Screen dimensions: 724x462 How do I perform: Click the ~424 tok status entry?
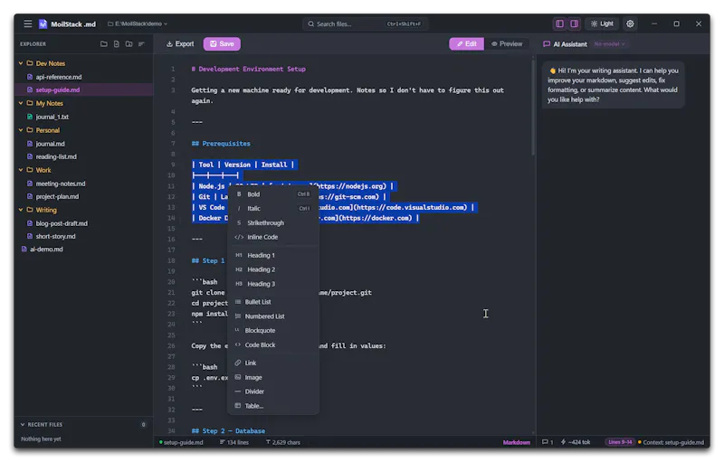[x=576, y=442]
